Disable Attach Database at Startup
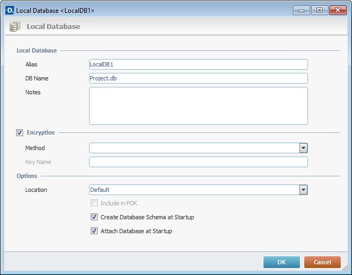352x275 pixels. tap(94, 231)
